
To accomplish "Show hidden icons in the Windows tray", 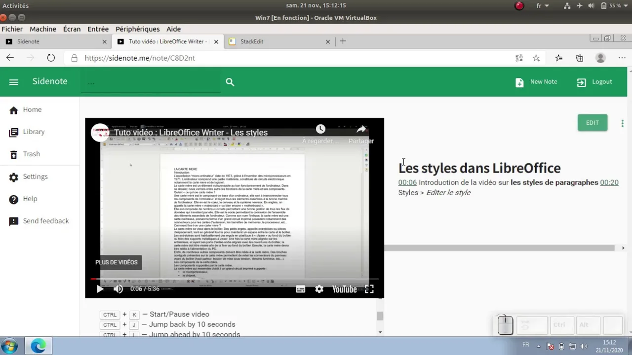I will (x=539, y=346).
